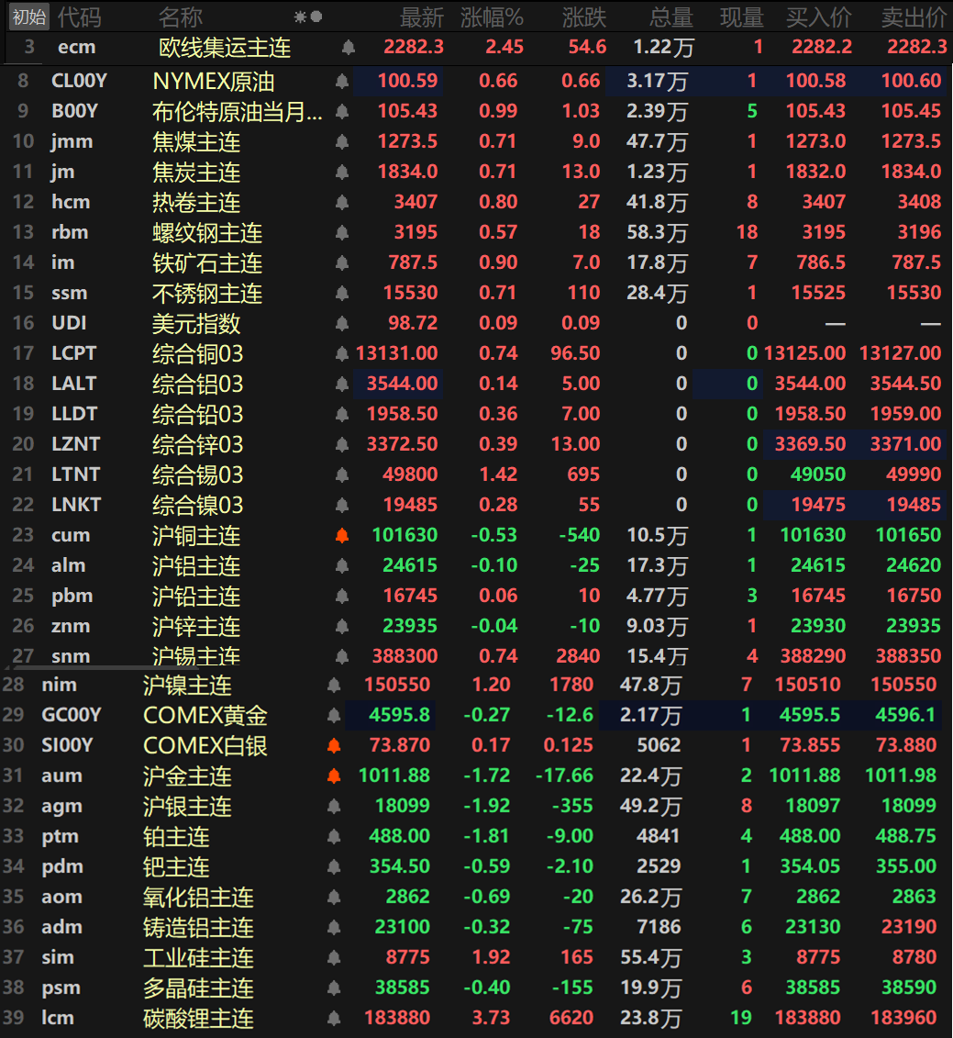Sort by 涨幅% column header
The image size is (953, 1038).
[492, 17]
